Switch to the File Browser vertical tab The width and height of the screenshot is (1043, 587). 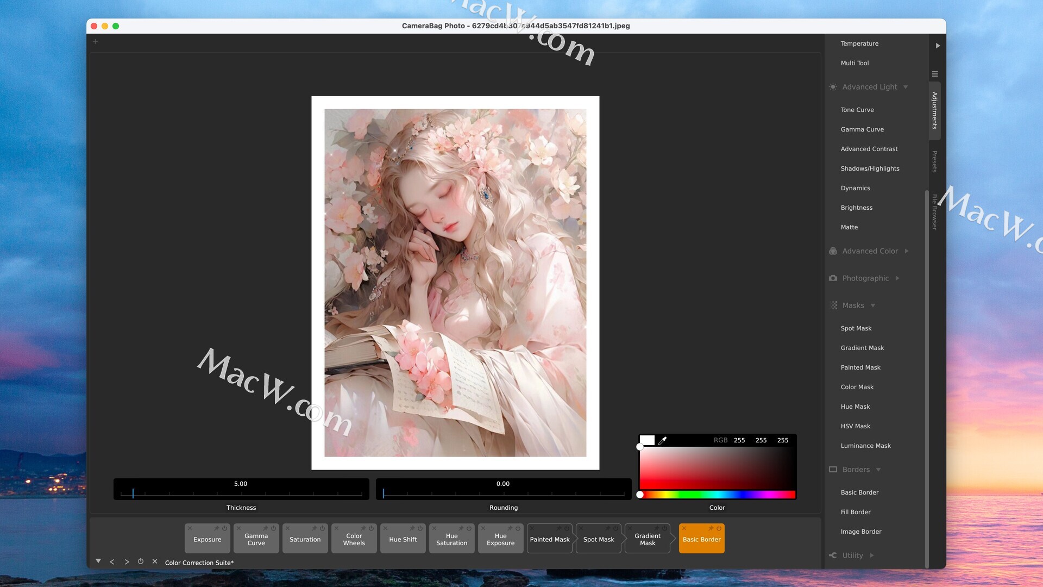click(x=935, y=212)
